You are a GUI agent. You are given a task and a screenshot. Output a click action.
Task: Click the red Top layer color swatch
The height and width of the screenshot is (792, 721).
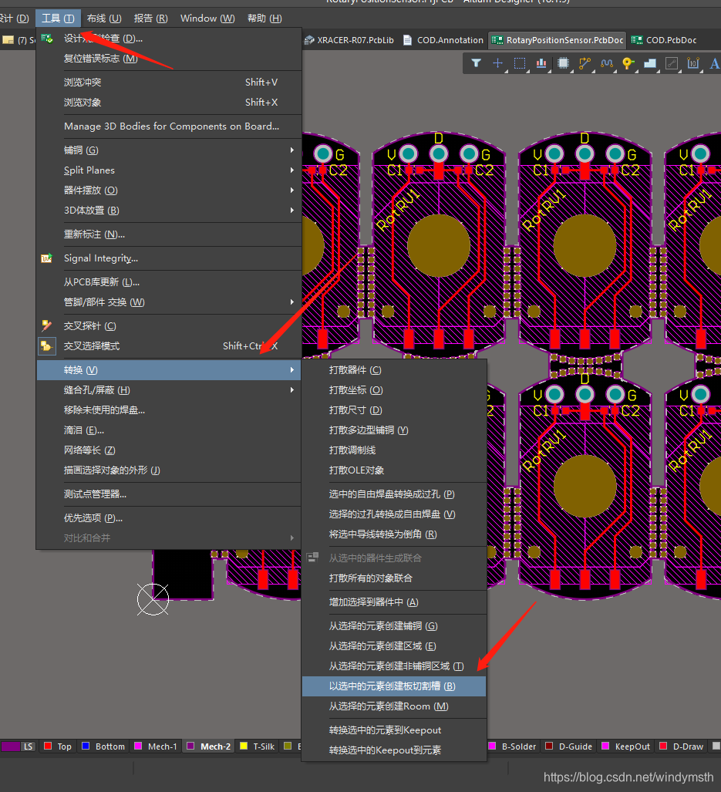tap(48, 746)
